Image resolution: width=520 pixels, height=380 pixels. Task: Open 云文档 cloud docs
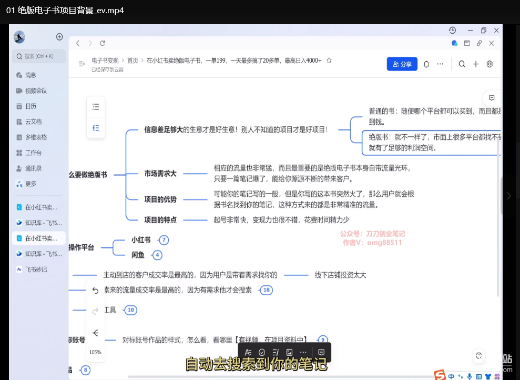pos(29,122)
